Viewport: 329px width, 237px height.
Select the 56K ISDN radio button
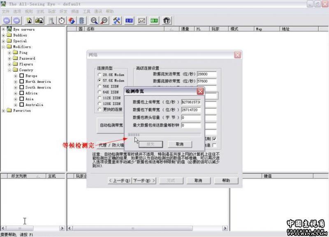coord(100,86)
